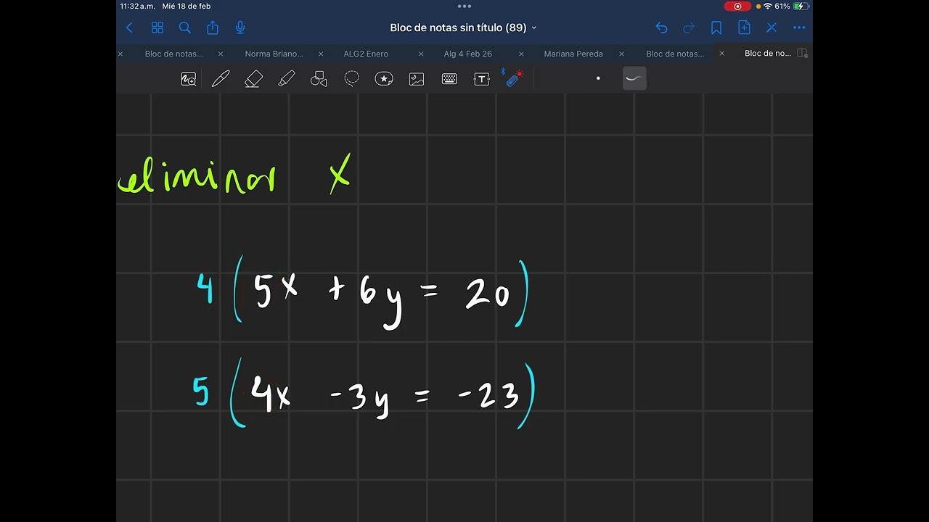Switch to the Mariana Pereda tab
Screen dimensions: 929x522
pyautogui.click(x=573, y=54)
